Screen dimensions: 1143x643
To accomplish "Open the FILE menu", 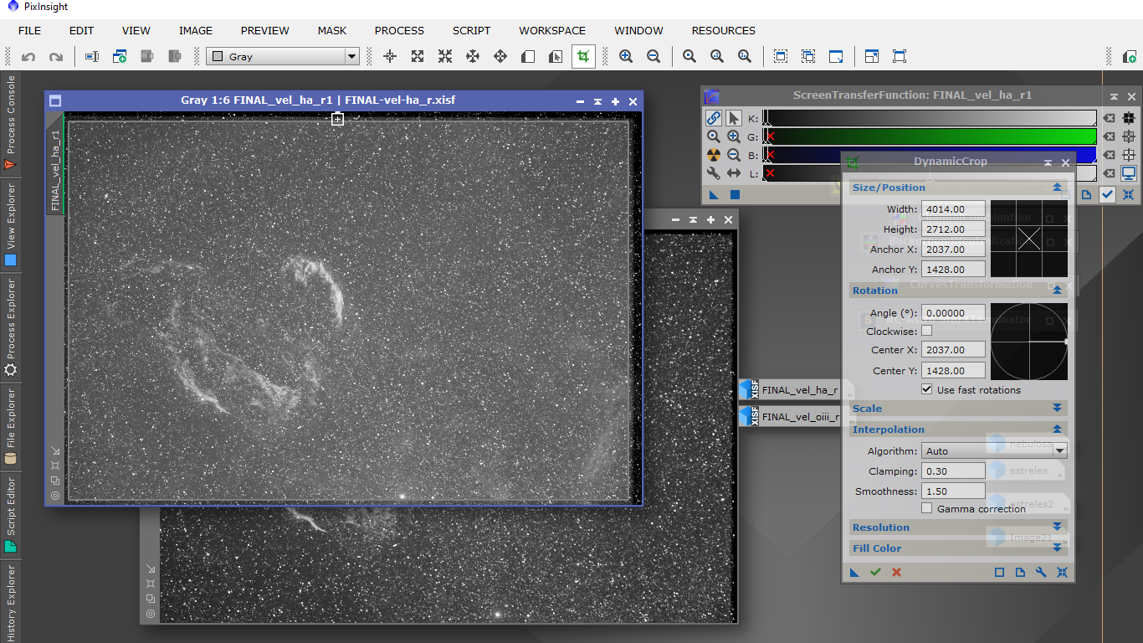I will 29,30.
